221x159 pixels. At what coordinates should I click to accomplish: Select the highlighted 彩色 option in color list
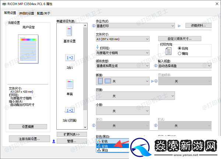pos(112,146)
